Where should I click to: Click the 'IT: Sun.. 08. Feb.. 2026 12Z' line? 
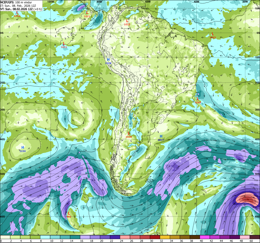[18, 6]
